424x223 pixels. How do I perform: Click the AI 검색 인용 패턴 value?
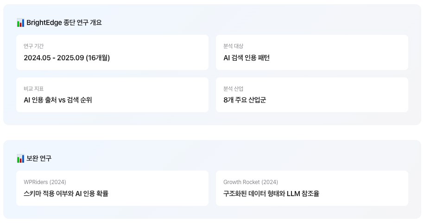247,58
